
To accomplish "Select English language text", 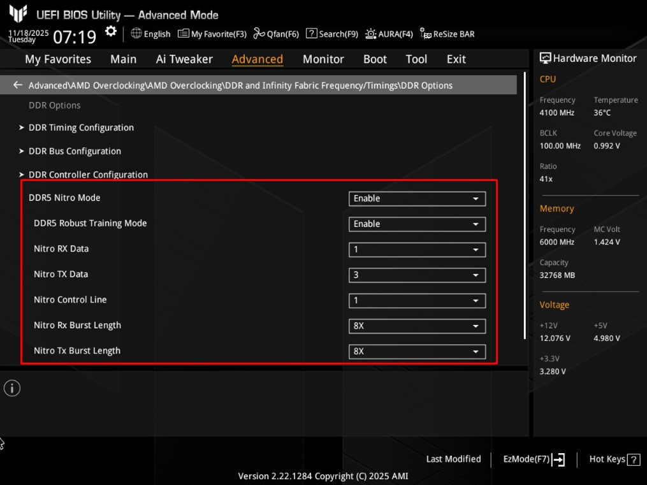I will [157, 34].
